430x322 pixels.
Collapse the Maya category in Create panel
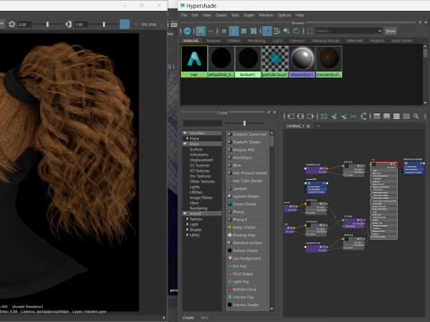(x=185, y=144)
